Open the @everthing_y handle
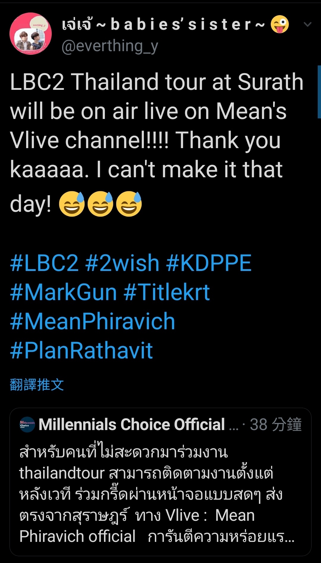The width and height of the screenshot is (321, 563). click(x=110, y=47)
